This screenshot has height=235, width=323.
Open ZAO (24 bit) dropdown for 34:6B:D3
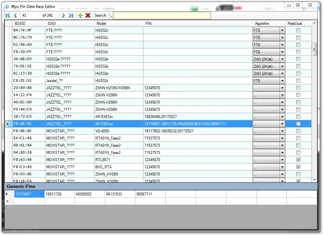pos(282,59)
